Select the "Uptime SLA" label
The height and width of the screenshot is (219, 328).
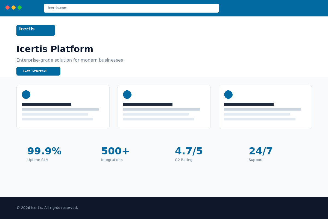point(38,160)
